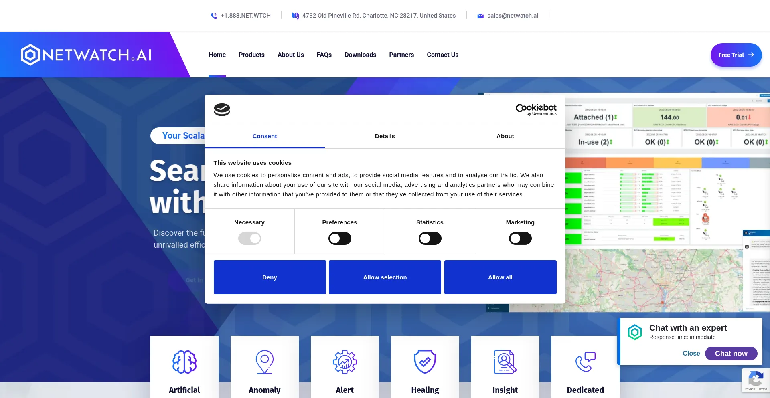Click the Anomaly location pin icon
Image resolution: width=770 pixels, height=398 pixels.
click(265, 362)
